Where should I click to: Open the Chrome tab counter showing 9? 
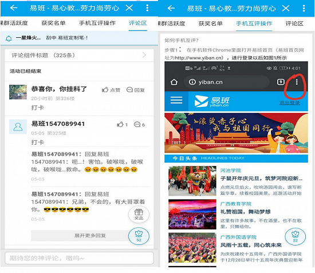[x=281, y=82]
